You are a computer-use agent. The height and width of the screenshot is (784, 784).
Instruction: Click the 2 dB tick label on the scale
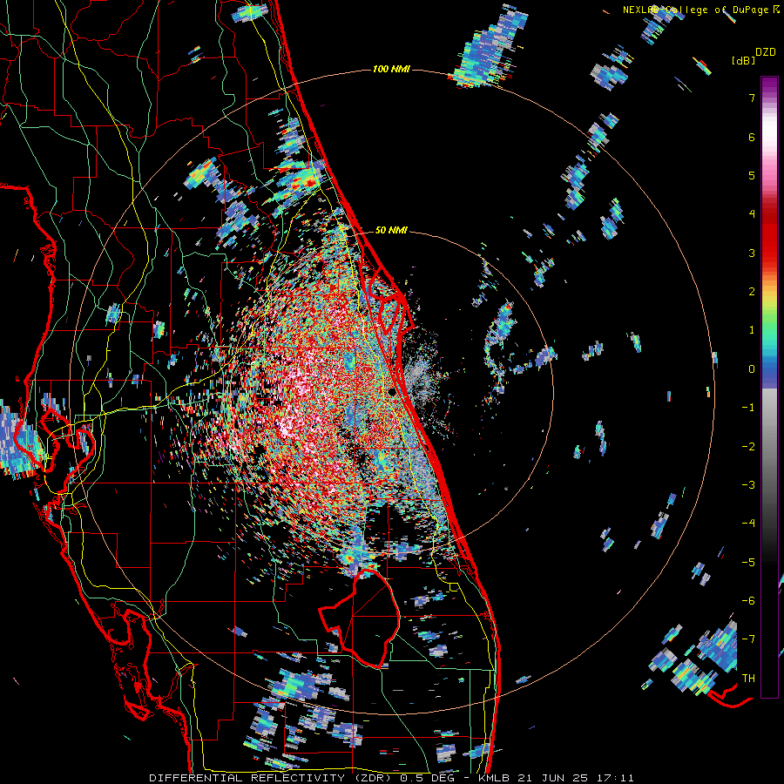point(752,292)
